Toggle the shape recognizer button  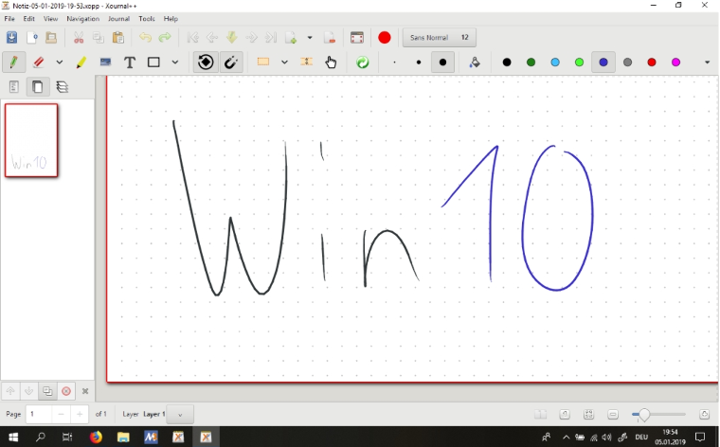point(205,63)
